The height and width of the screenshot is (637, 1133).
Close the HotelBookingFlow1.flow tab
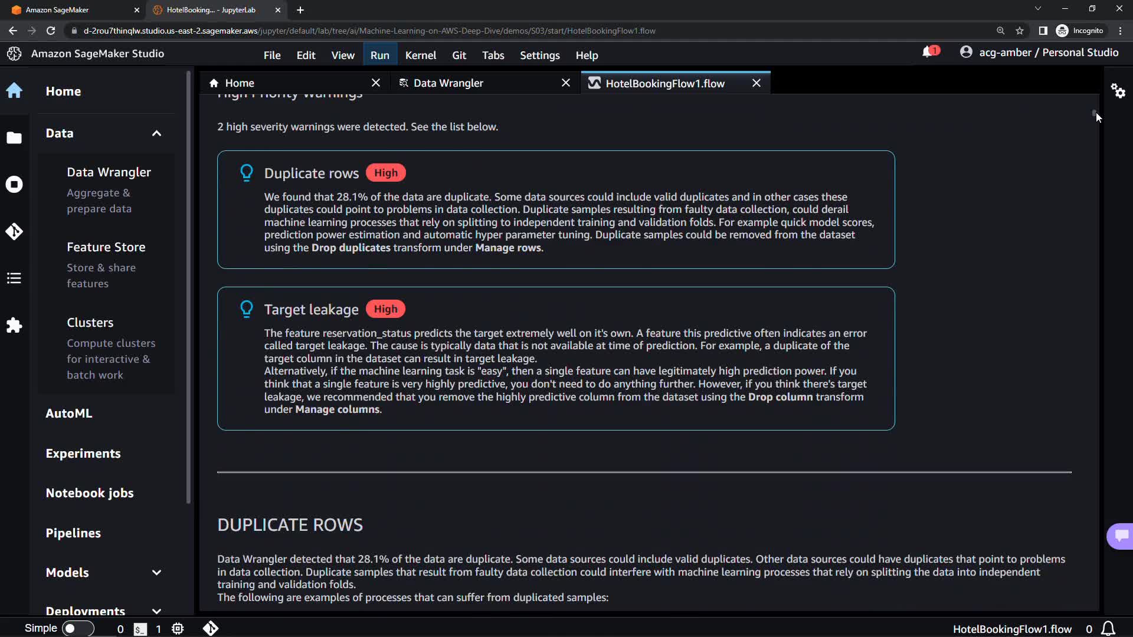pos(757,83)
